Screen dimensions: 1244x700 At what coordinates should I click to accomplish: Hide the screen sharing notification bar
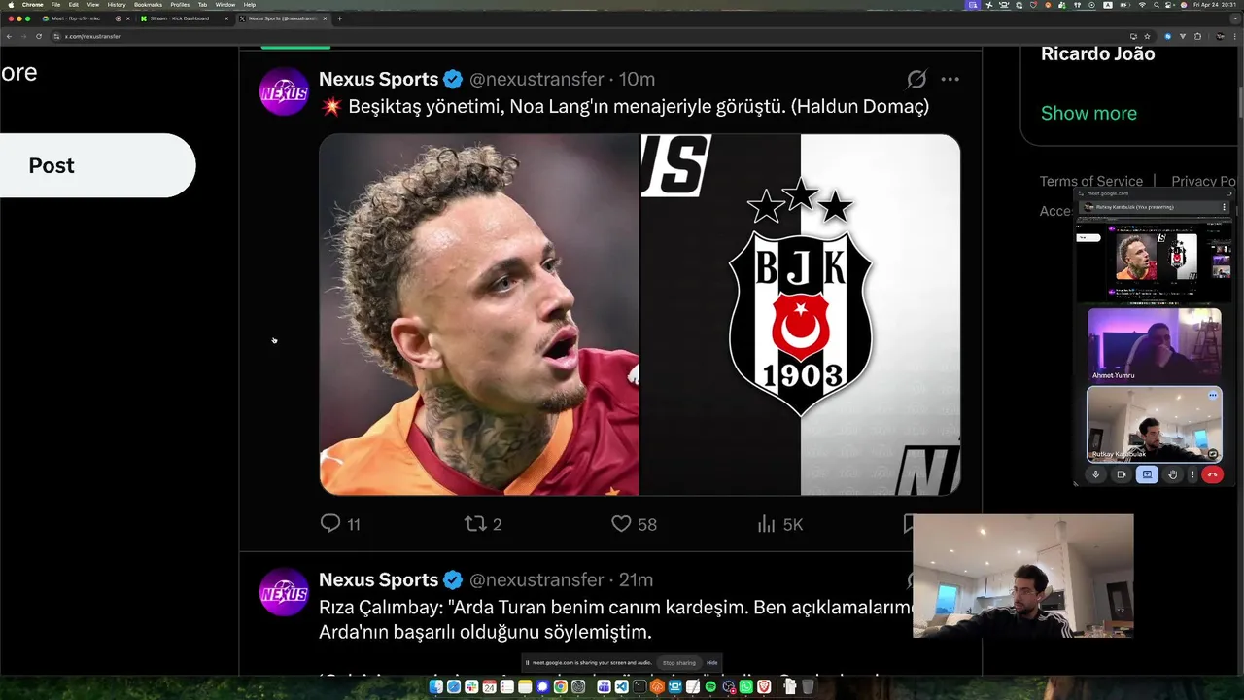pyautogui.click(x=711, y=663)
